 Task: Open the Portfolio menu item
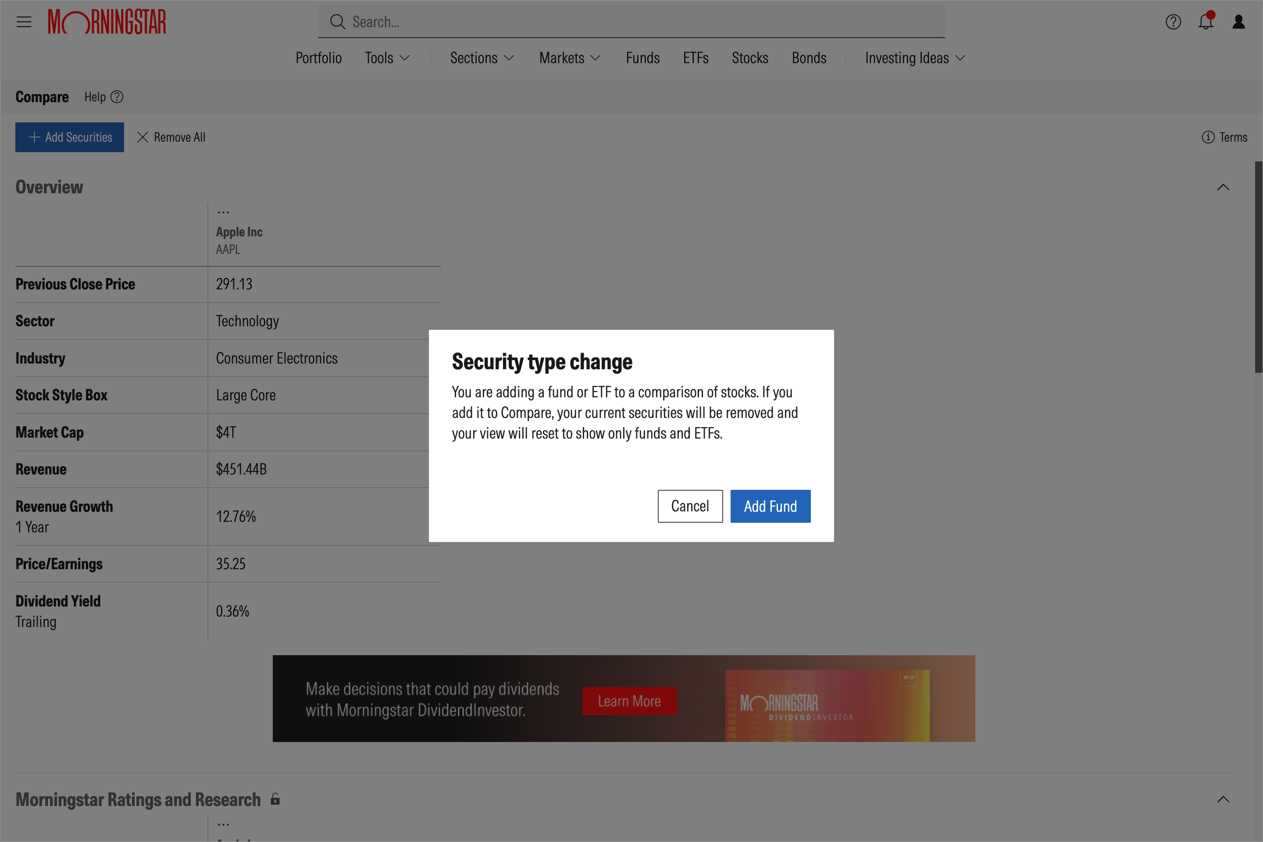point(318,58)
